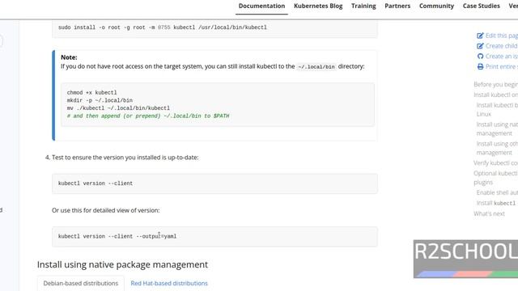The width and height of the screenshot is (518, 291).
Task: Click the GitHub Create an issue icon
Action: (480, 56)
